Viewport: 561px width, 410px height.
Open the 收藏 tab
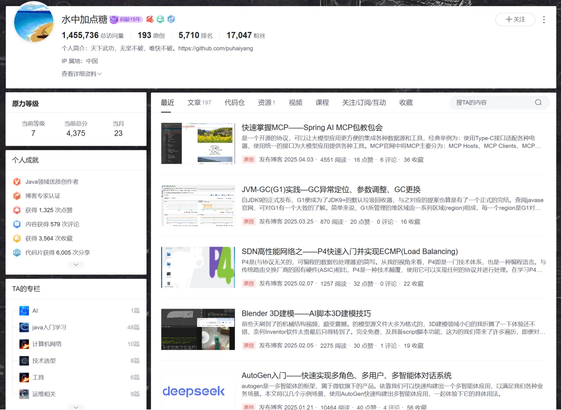pos(406,102)
